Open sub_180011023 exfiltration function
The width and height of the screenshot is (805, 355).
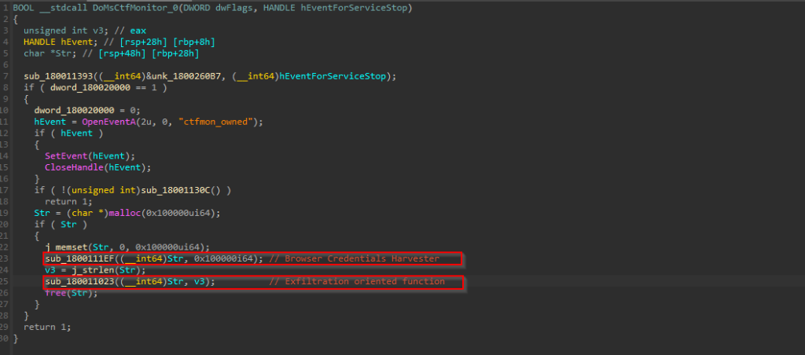click(78, 281)
